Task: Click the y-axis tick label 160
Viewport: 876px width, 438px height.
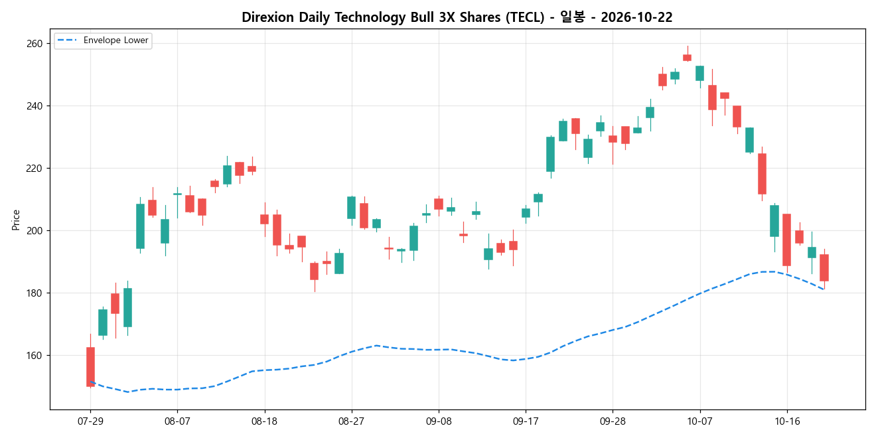Action: pyautogui.click(x=35, y=356)
